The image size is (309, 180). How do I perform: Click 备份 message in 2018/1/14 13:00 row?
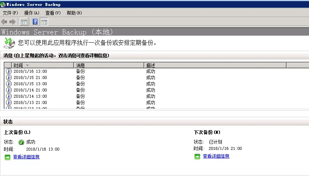[81, 96]
